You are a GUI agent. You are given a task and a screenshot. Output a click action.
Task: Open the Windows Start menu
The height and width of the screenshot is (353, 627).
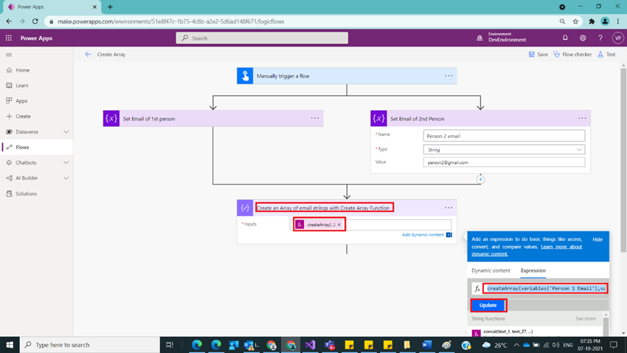point(10,345)
